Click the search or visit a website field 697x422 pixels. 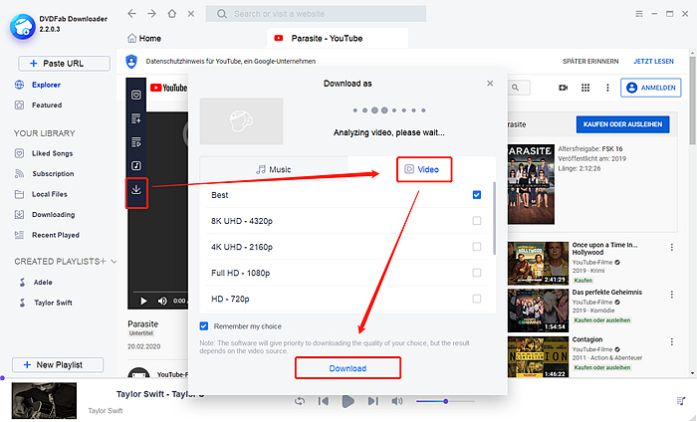coord(316,14)
